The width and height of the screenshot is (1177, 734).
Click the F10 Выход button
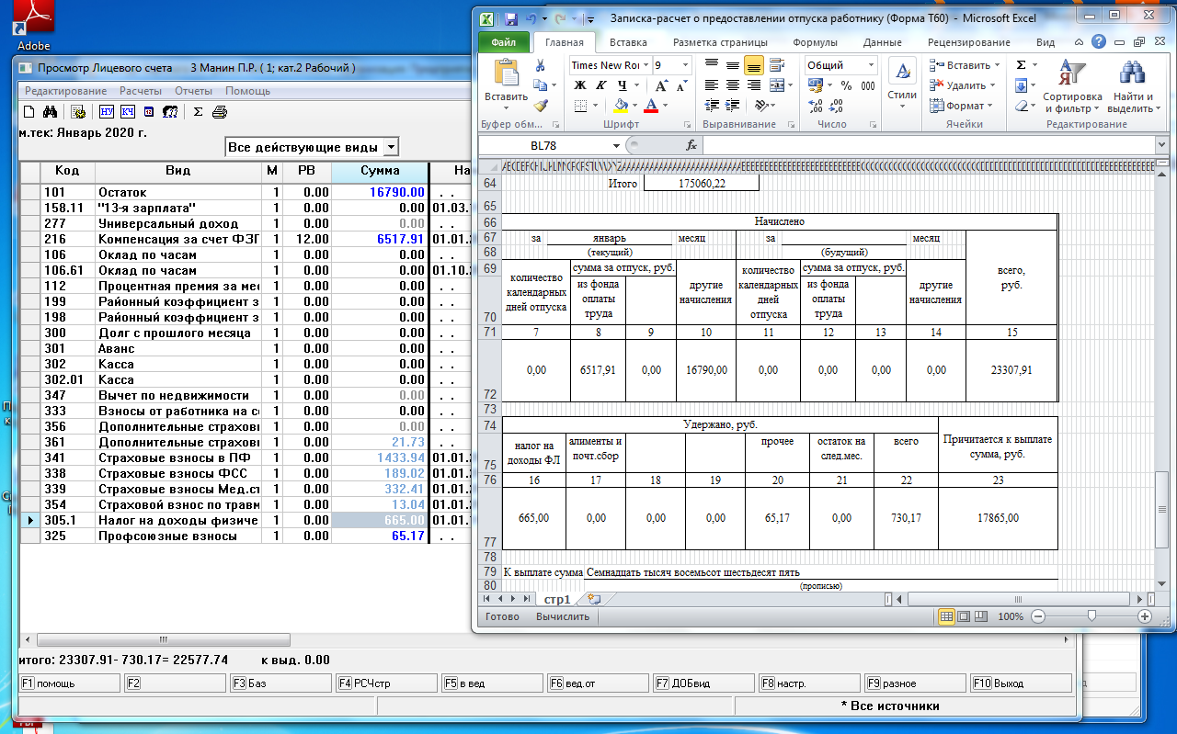[1022, 683]
